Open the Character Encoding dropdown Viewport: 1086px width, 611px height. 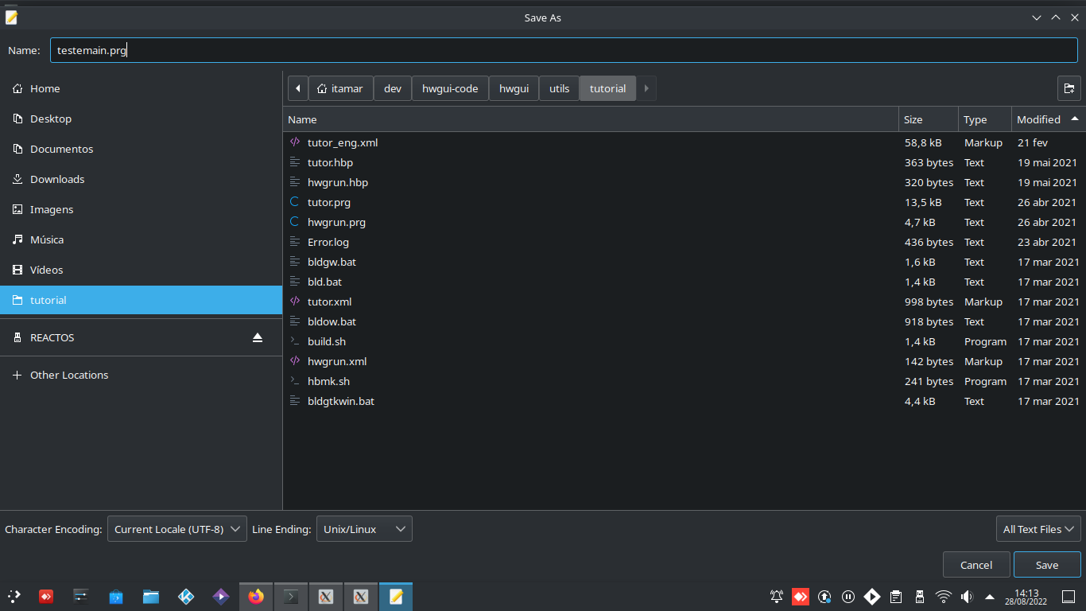pos(177,529)
